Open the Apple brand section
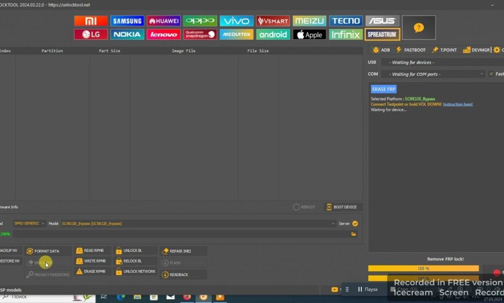This screenshot has width=504, height=303. coord(310,35)
